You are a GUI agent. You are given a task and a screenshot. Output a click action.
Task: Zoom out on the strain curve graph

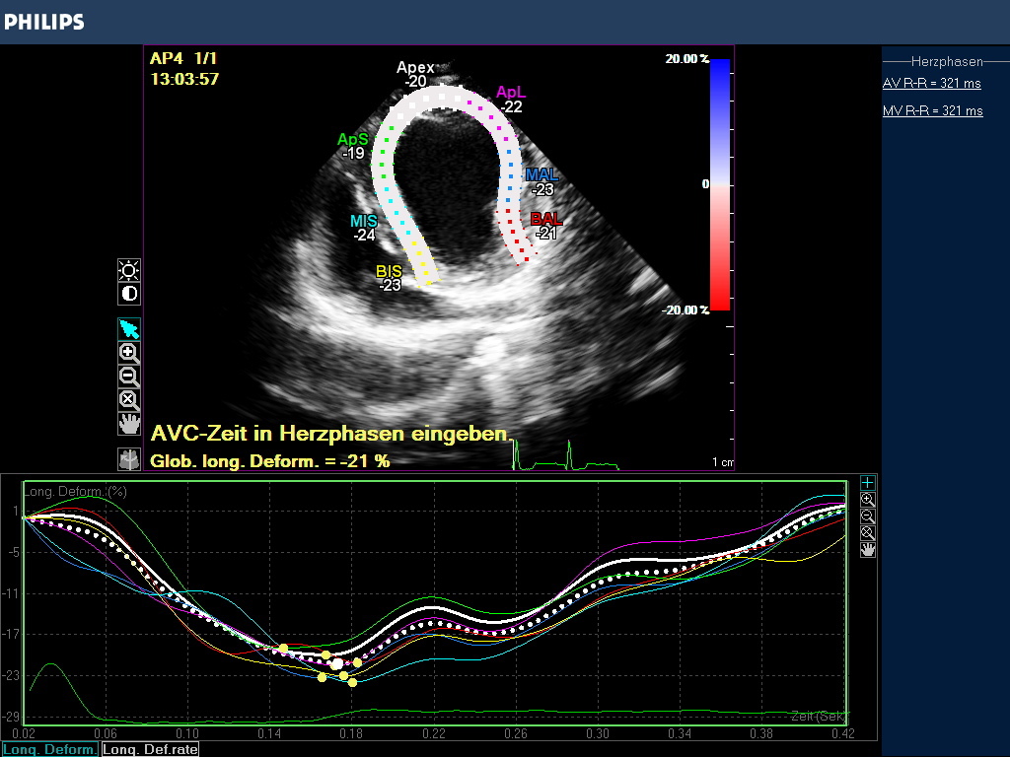point(867,516)
